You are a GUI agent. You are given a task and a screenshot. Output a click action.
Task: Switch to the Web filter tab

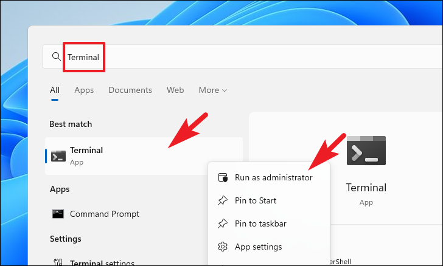pos(175,90)
